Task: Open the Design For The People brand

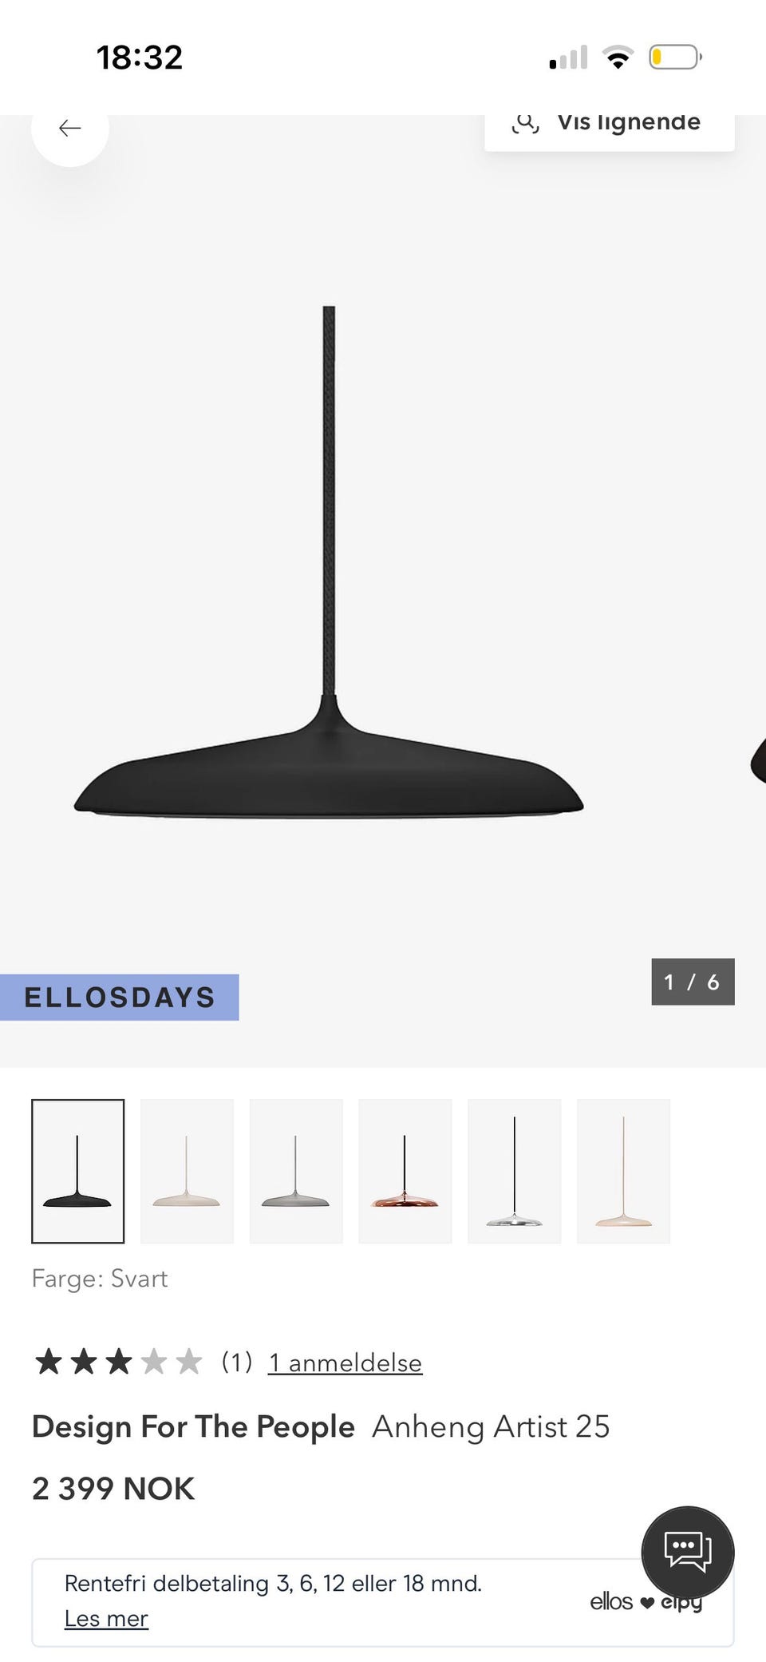Action: [x=193, y=1426]
